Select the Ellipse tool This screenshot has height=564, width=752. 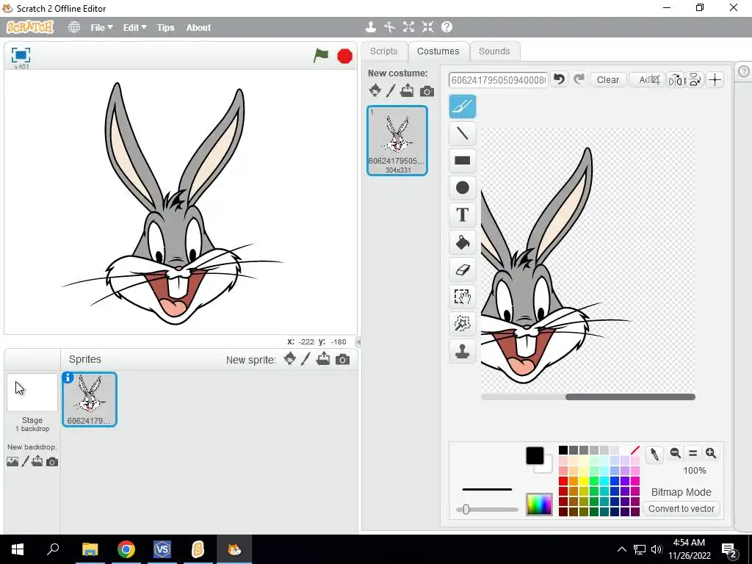463,187
